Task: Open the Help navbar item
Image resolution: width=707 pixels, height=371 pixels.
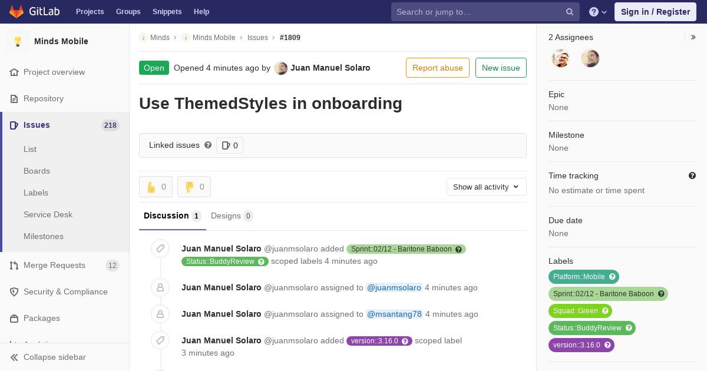Action: [201, 12]
